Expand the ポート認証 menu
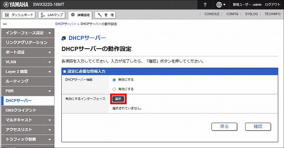 (x=28, y=52)
